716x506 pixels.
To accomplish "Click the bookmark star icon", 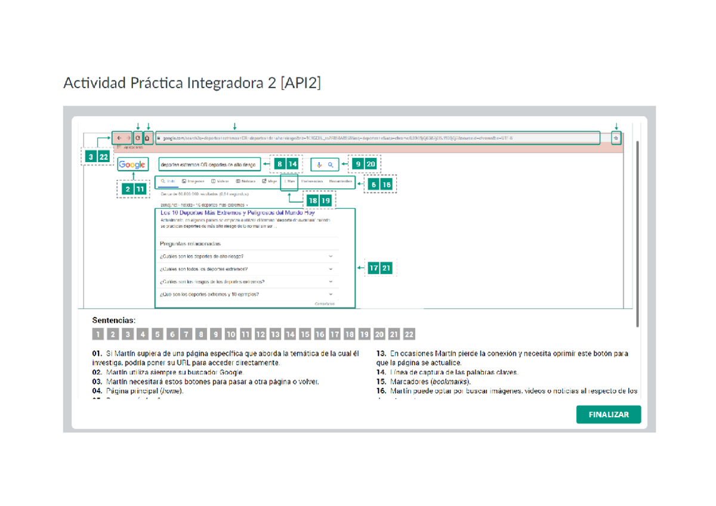I will click(616, 138).
